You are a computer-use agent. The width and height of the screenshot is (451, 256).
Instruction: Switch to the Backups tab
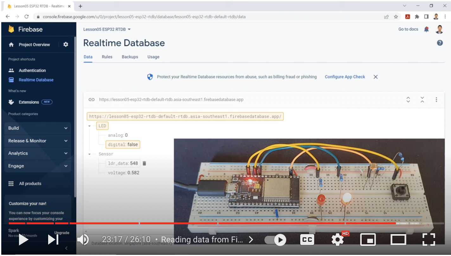pyautogui.click(x=130, y=57)
